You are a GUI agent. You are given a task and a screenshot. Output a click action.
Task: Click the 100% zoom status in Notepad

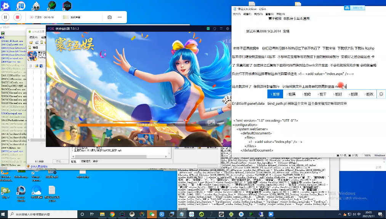368,155
